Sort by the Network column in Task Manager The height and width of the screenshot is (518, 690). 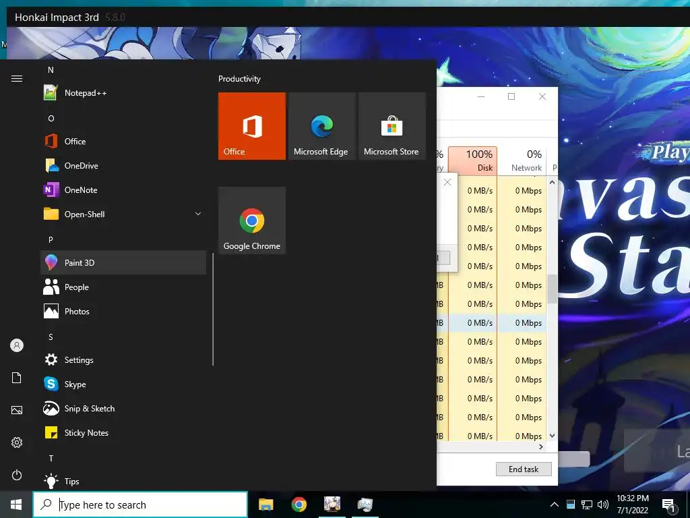click(522, 161)
